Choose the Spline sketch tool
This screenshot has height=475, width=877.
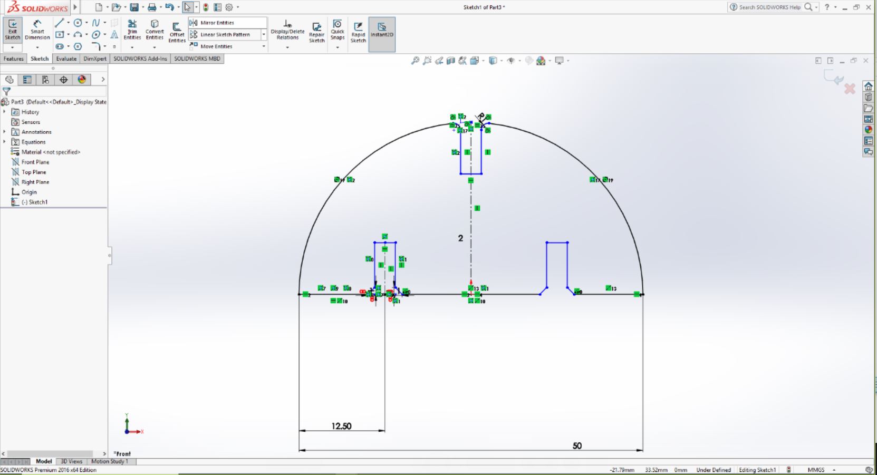tap(95, 23)
